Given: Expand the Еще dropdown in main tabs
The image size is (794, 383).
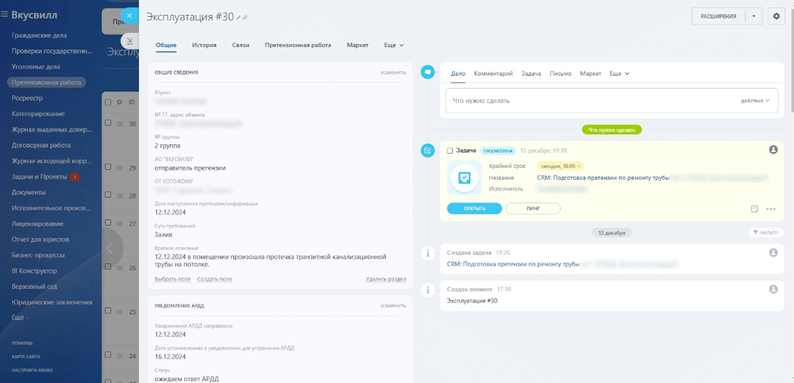Looking at the screenshot, I should [x=394, y=45].
